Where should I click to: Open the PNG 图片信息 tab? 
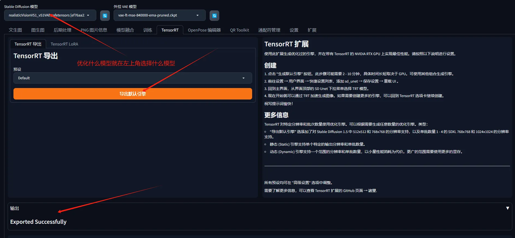pyautogui.click(x=94, y=30)
